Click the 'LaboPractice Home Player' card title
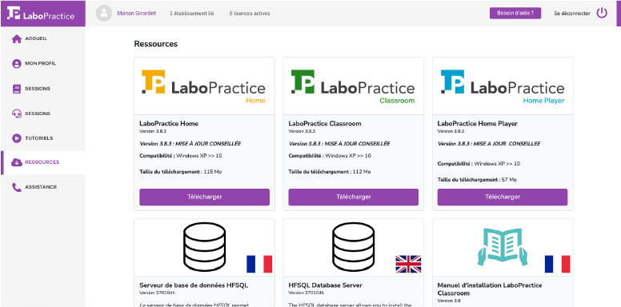 477,123
